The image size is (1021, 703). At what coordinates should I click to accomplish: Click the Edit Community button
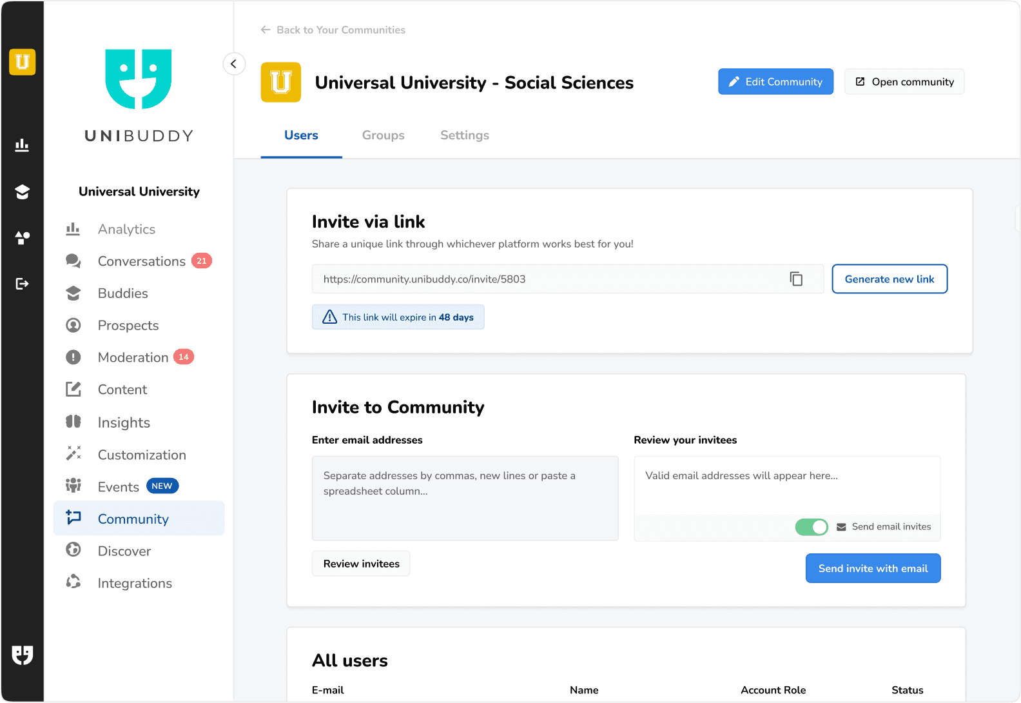(x=775, y=82)
